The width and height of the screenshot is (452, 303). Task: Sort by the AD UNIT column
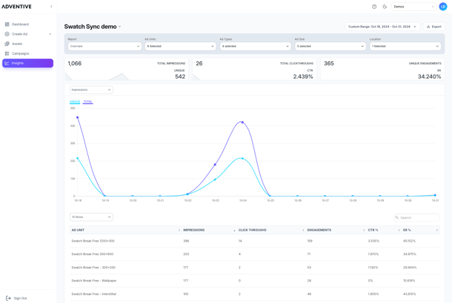point(125,230)
